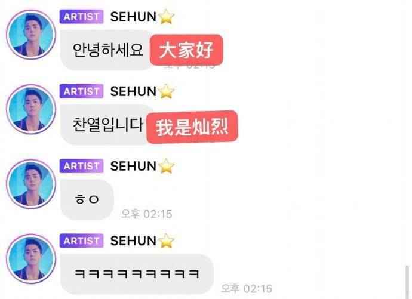Open the profile avatar beside the 안녕하세요 message
Image resolution: width=412 pixels, height=299 pixels.
[31, 35]
